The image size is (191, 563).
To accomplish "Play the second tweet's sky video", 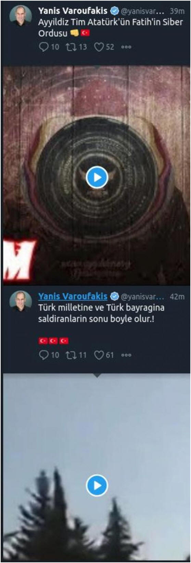I will [97, 485].
